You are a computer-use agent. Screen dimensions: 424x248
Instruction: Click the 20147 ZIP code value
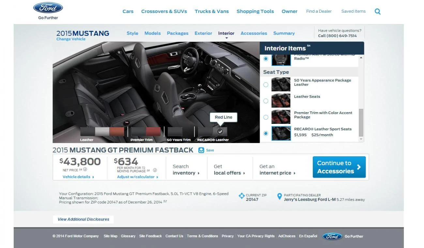(x=252, y=199)
